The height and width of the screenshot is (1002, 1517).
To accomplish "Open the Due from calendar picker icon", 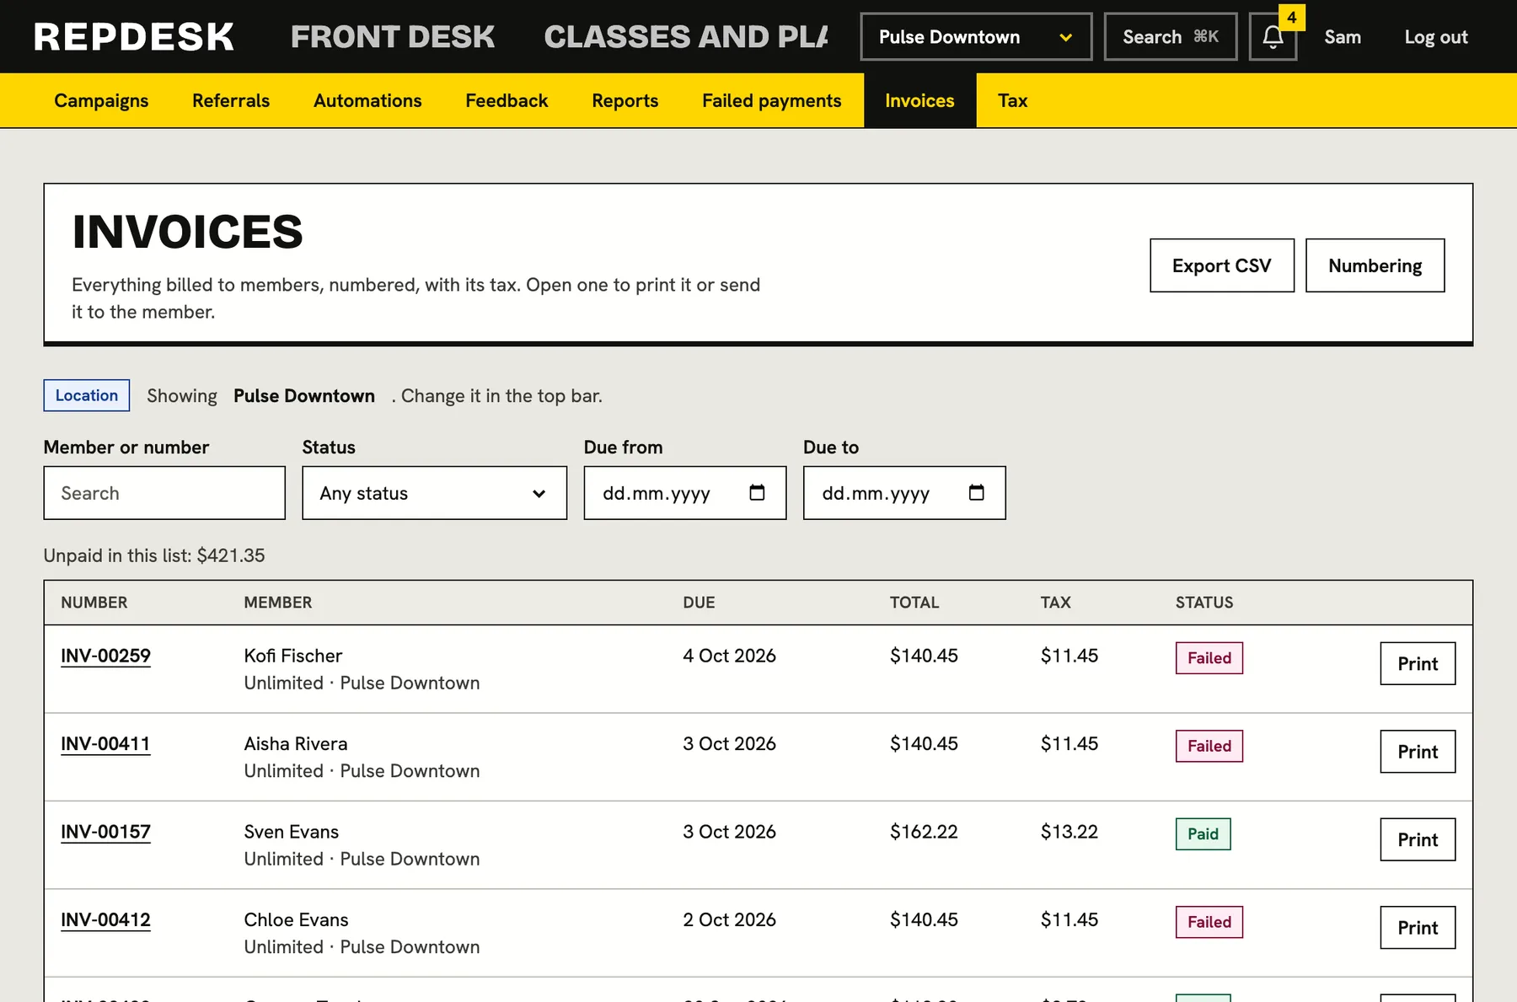I will 757,492.
